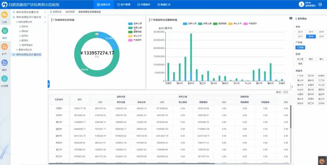Viewport: 327px width, 165px height.
Task: Click 涵养水源 blue legend swatch in donut chart
Action: point(130,23)
